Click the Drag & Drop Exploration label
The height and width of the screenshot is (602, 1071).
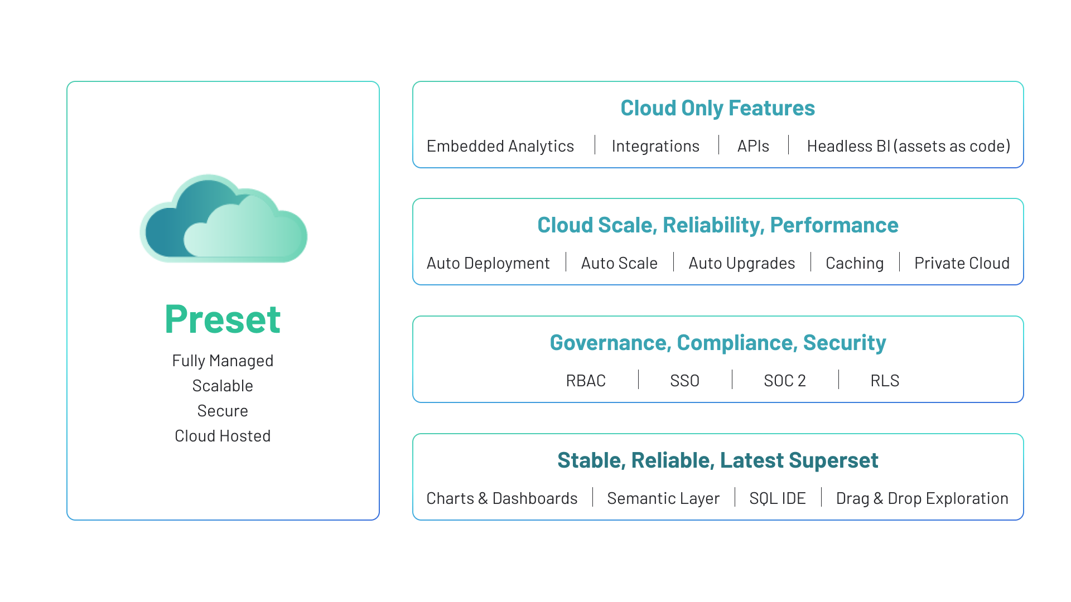(922, 498)
